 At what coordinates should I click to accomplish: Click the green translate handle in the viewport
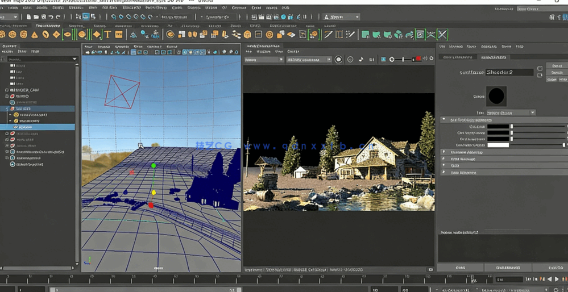(154, 166)
